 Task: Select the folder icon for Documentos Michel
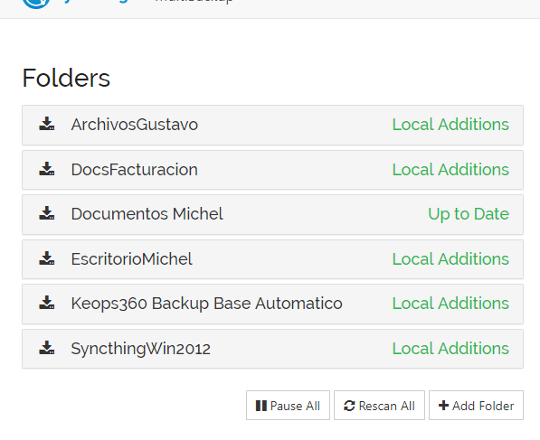tap(46, 213)
